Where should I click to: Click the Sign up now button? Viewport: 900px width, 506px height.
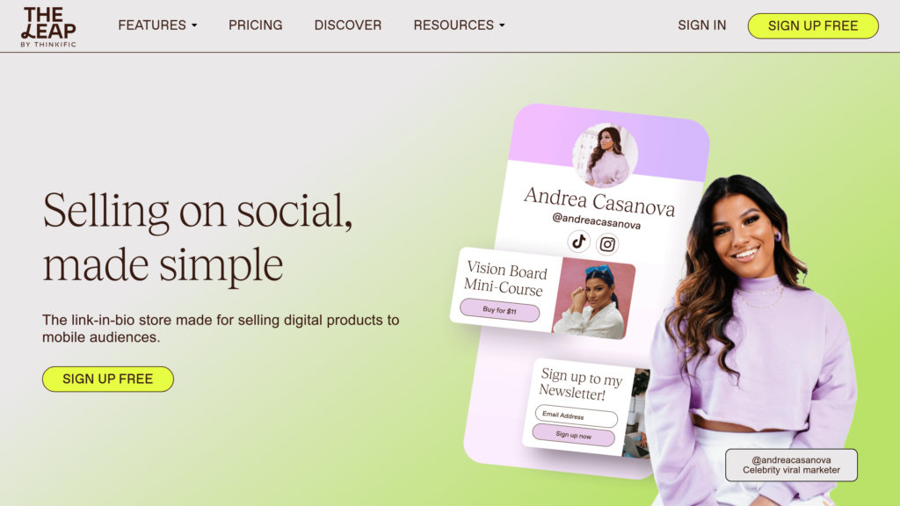coord(573,436)
